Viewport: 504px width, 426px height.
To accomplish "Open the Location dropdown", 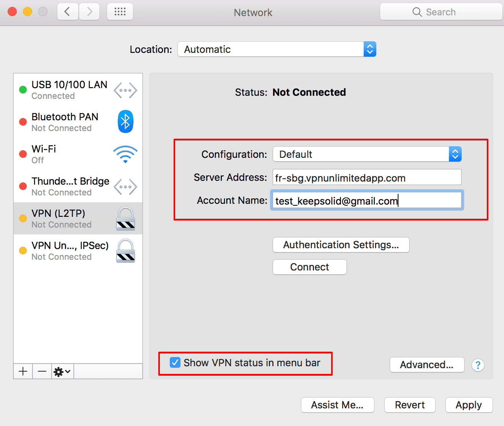I will coord(276,49).
